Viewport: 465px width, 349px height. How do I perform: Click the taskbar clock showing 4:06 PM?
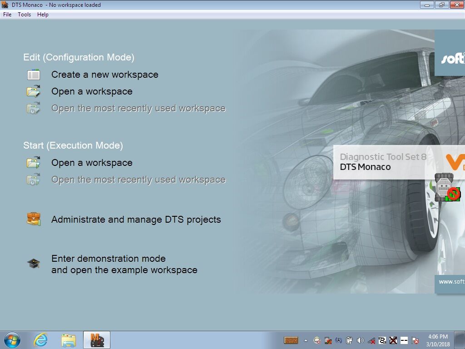tap(438, 340)
